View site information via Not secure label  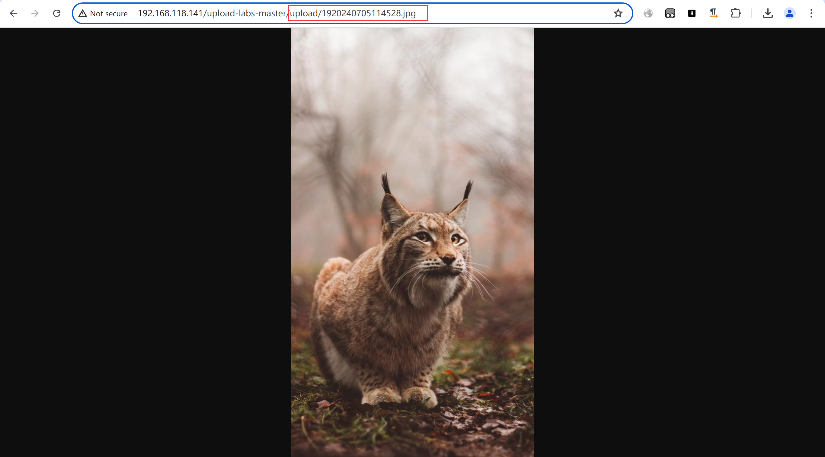[109, 14]
